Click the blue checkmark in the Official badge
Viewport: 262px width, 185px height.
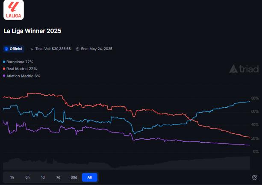pyautogui.click(x=6, y=49)
